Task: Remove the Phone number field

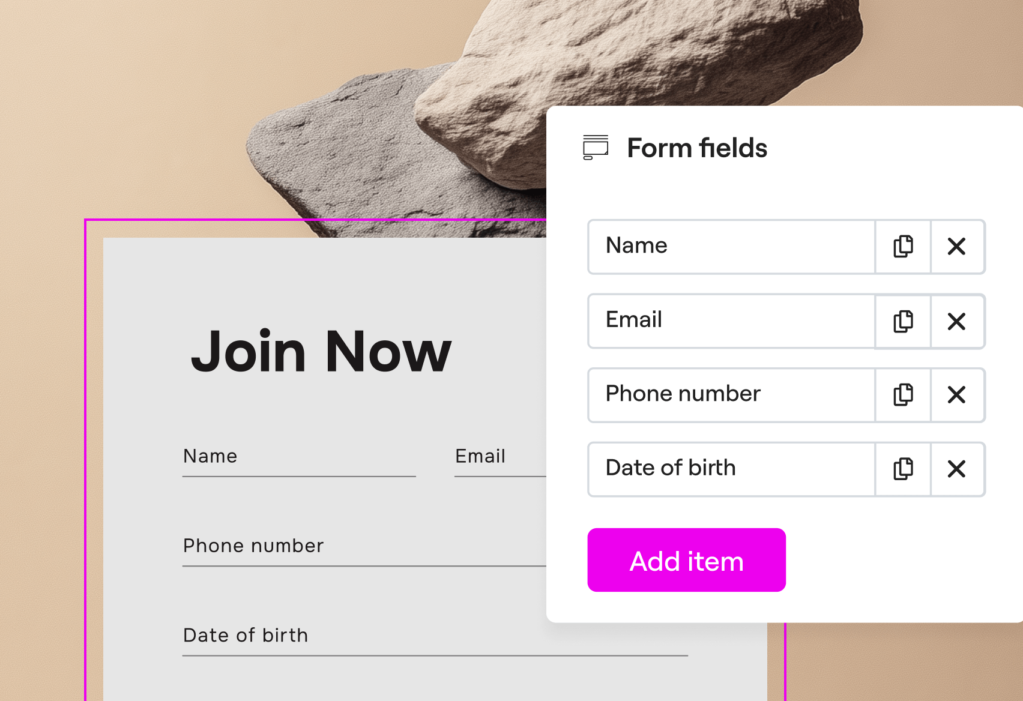Action: coord(956,395)
